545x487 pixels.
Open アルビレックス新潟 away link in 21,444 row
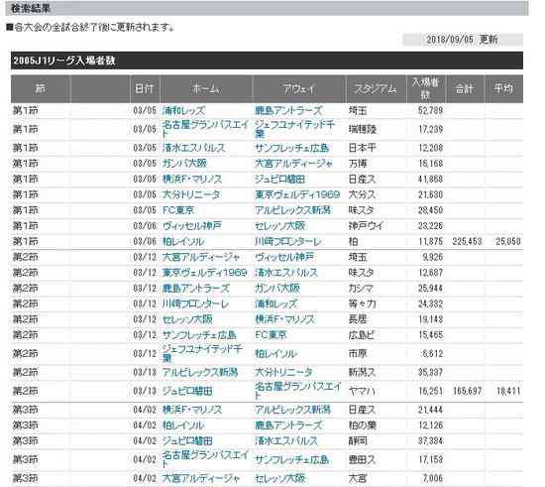pos(293,410)
